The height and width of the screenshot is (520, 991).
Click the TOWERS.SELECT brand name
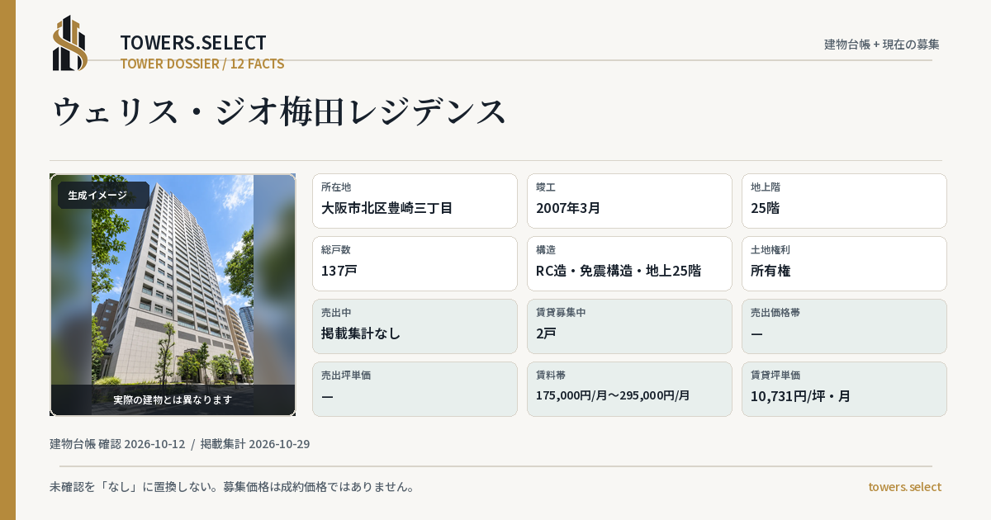(193, 43)
